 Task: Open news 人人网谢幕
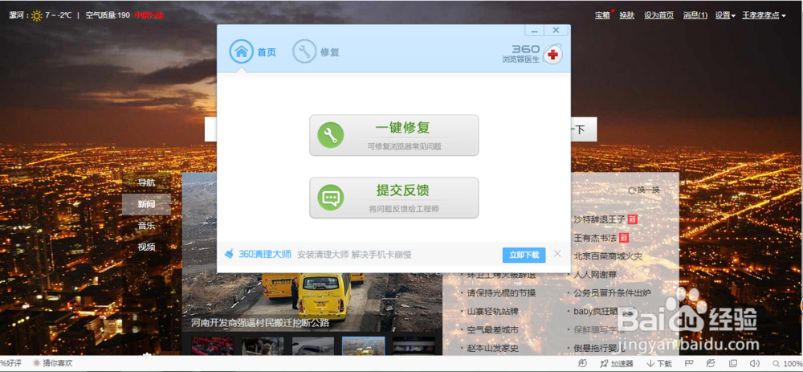click(x=595, y=275)
